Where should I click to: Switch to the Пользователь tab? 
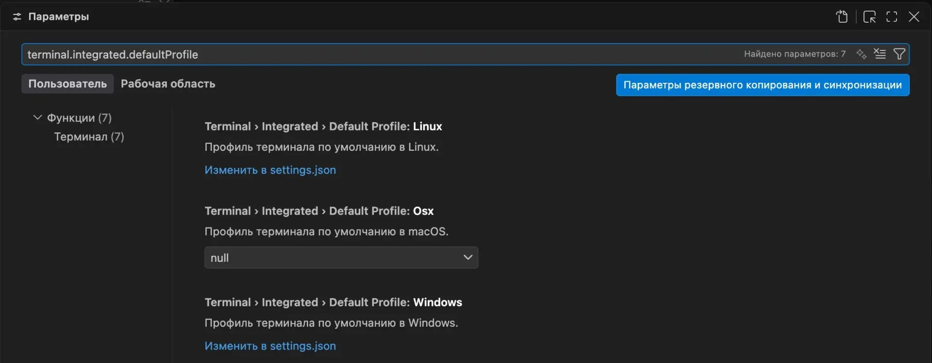point(67,83)
